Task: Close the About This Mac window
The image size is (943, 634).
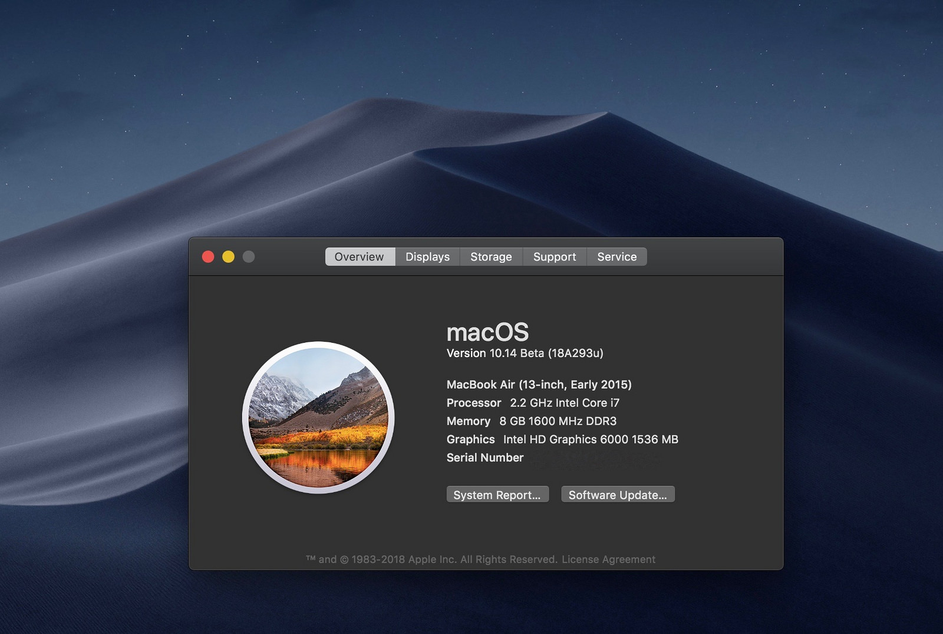Action: pos(208,257)
